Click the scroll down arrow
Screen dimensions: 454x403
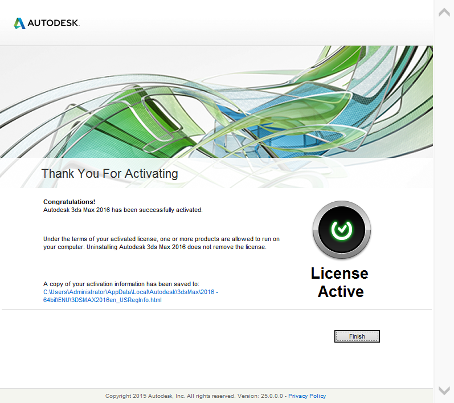[444, 390]
